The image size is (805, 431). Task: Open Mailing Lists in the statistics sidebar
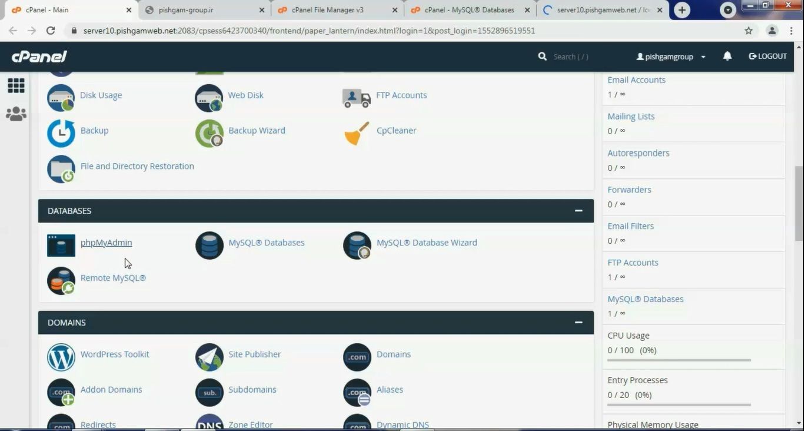click(631, 117)
